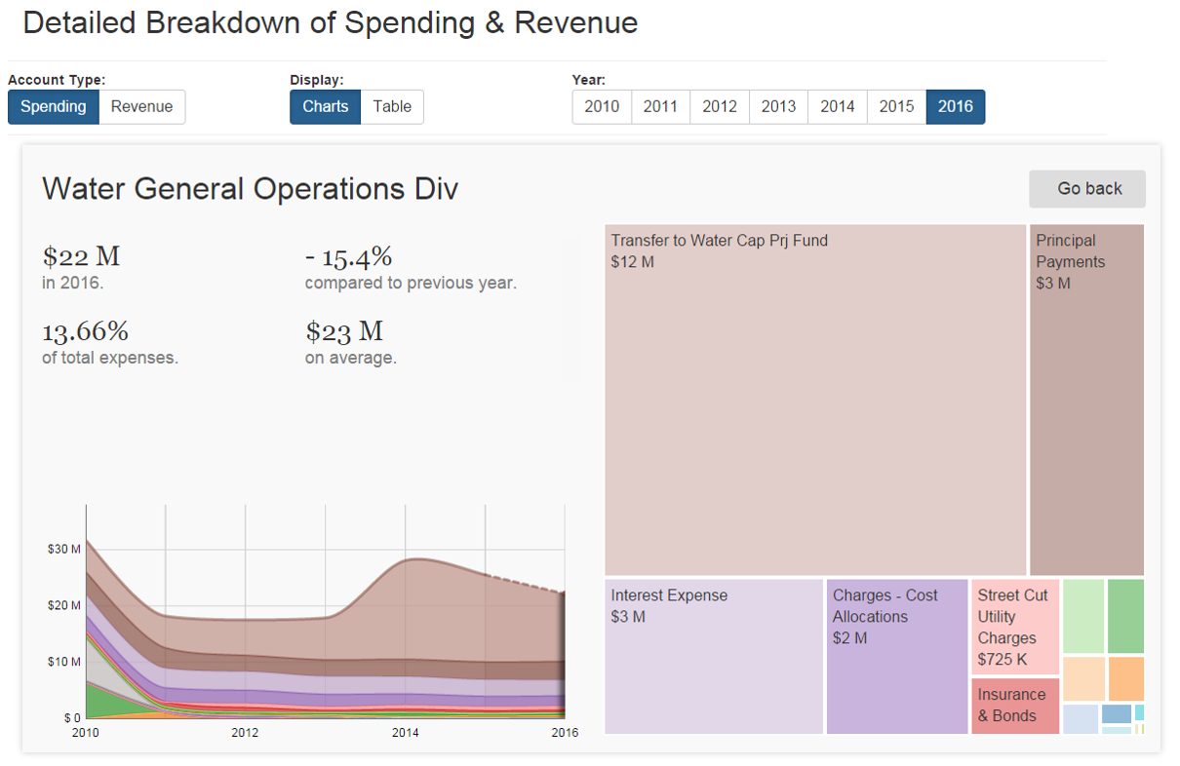Click the Street Cut Utility Charges tile

click(x=1015, y=627)
